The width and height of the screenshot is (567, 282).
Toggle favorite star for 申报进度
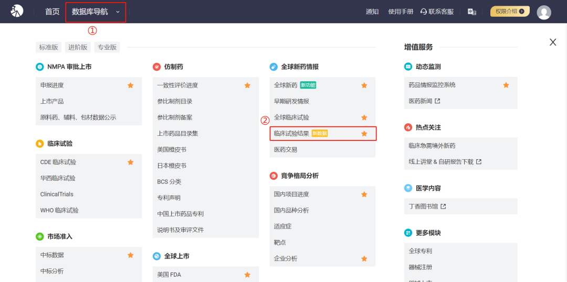pyautogui.click(x=131, y=85)
